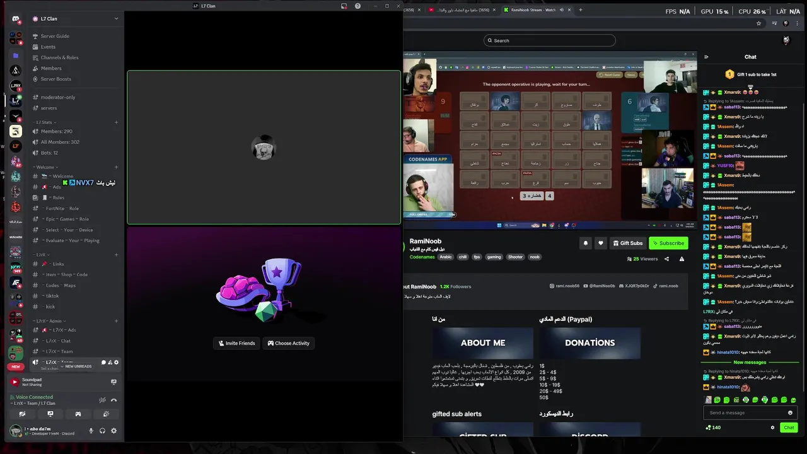Report the stream with warning icon

[682, 259]
